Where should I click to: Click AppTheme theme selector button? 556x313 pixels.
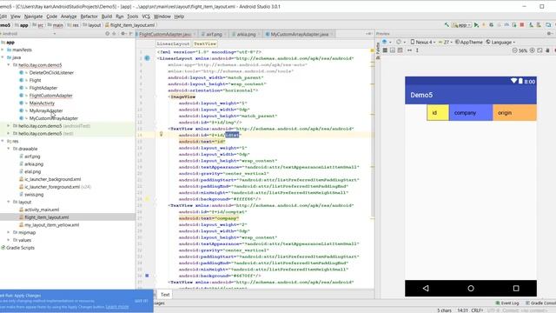coord(469,42)
